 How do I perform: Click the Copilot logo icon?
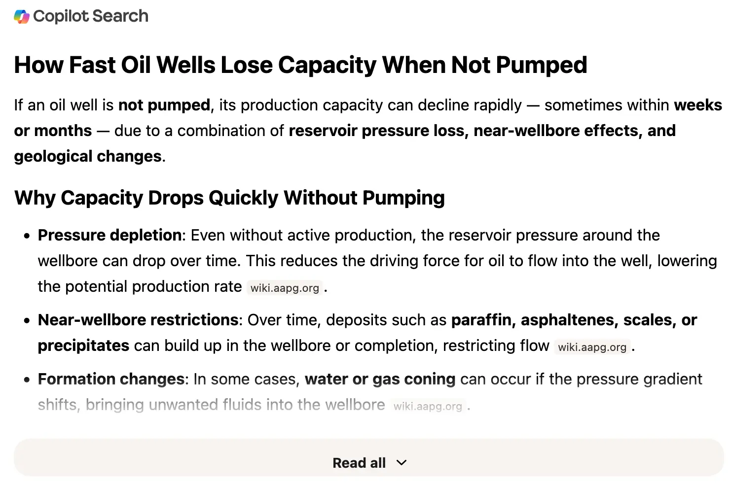point(22,16)
